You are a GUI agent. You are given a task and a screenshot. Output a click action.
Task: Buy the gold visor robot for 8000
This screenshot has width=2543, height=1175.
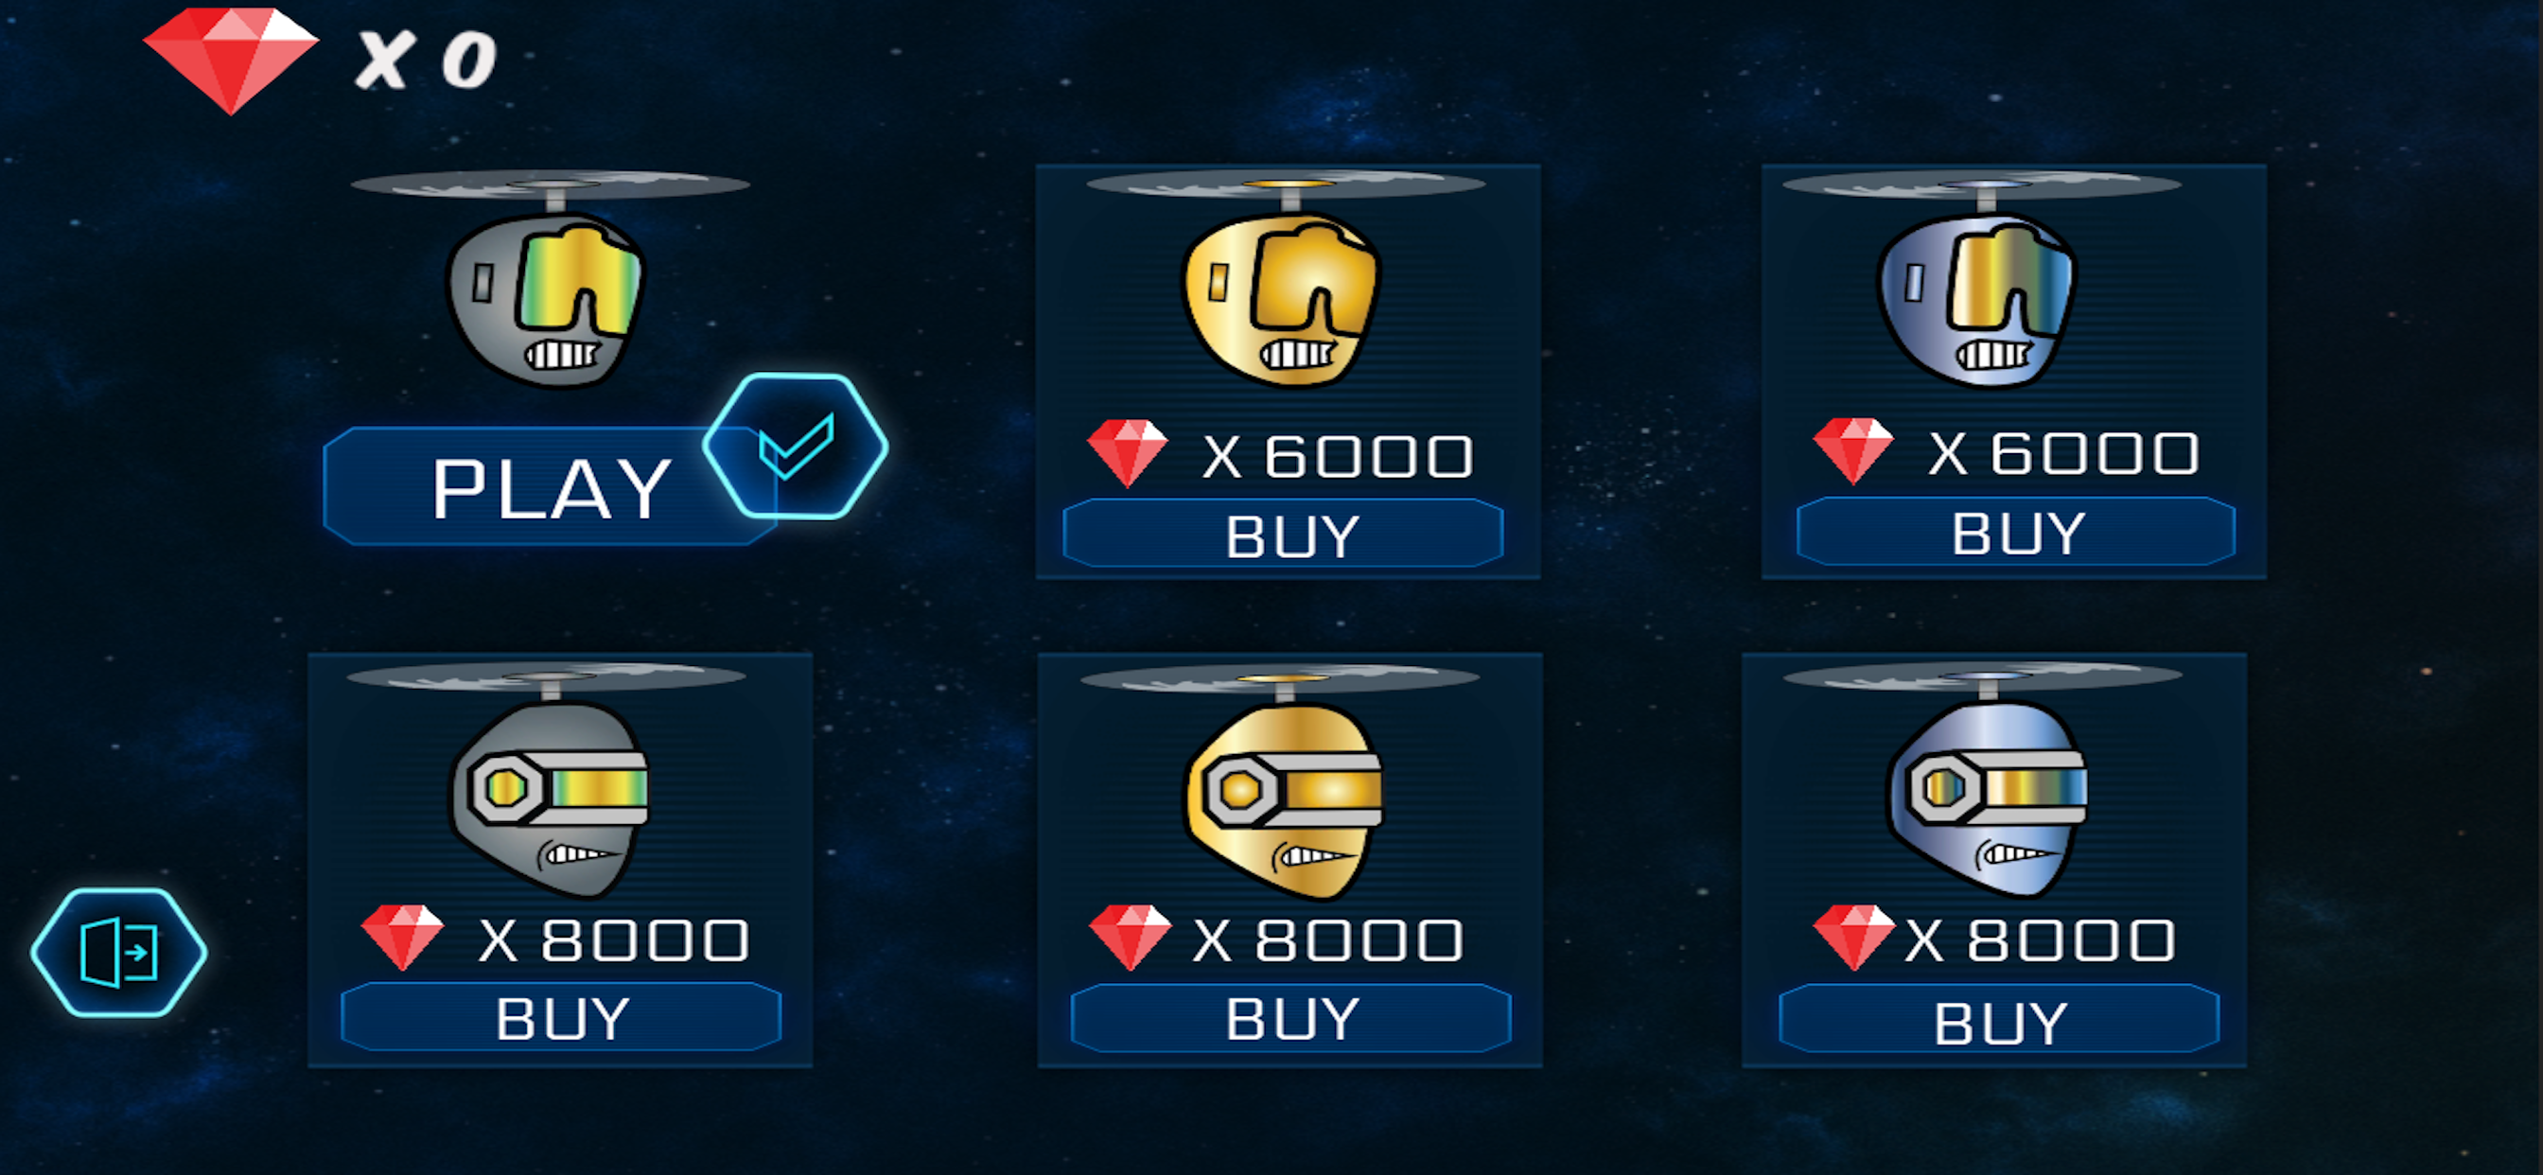point(1290,1018)
